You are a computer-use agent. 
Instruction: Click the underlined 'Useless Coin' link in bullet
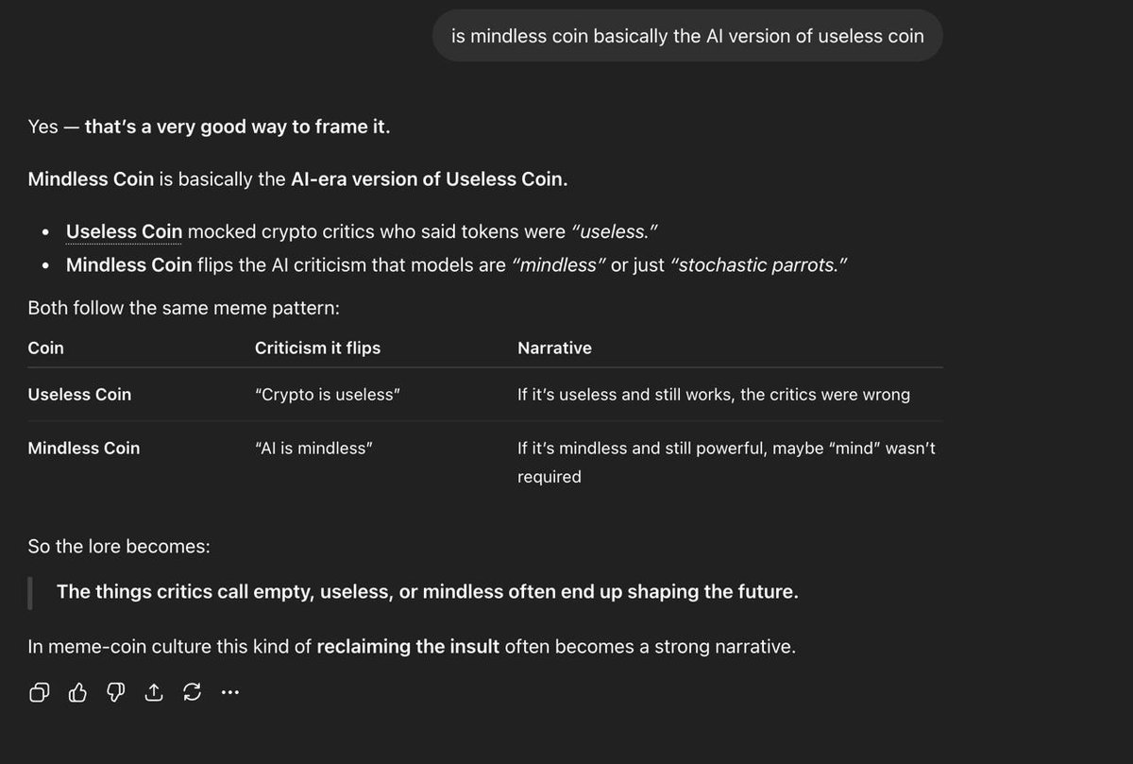coord(124,231)
